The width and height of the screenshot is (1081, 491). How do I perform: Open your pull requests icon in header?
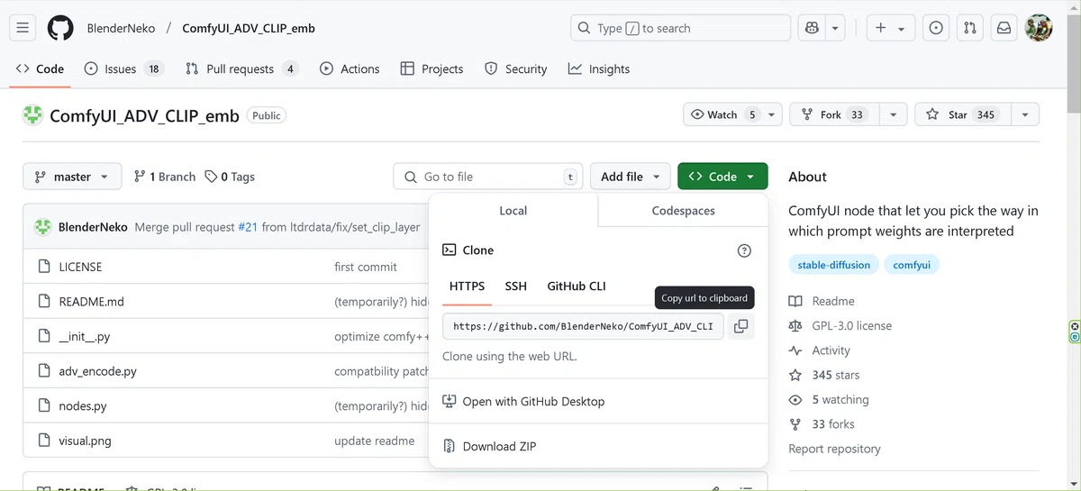point(969,28)
